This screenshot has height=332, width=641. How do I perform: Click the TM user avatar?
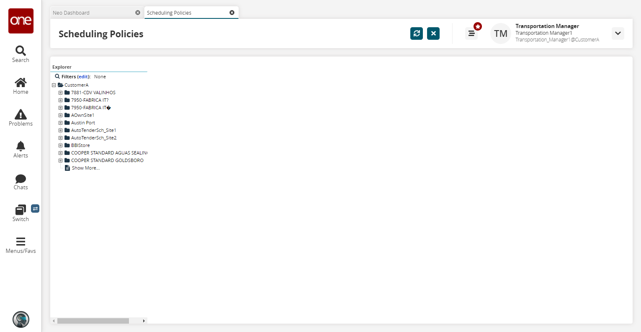(x=501, y=33)
